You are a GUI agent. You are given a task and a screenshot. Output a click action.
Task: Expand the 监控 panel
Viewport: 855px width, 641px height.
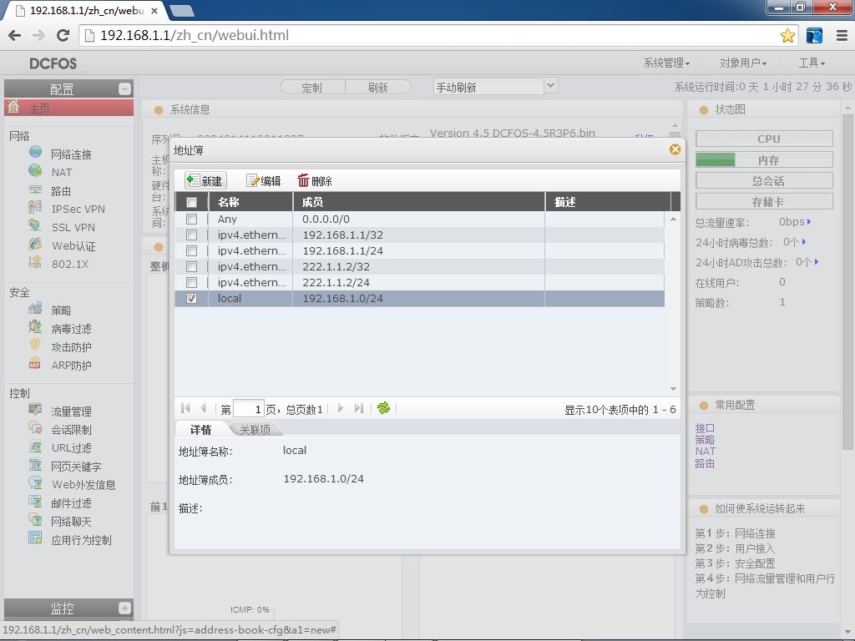coord(124,608)
